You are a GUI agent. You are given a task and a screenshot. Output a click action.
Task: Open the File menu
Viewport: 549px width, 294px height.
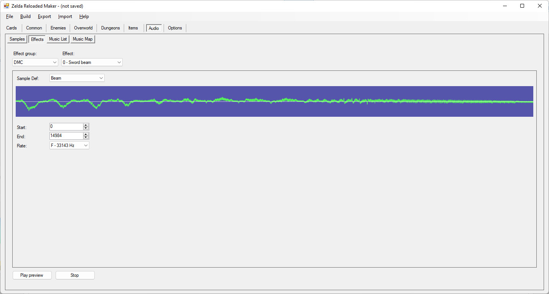click(x=10, y=16)
